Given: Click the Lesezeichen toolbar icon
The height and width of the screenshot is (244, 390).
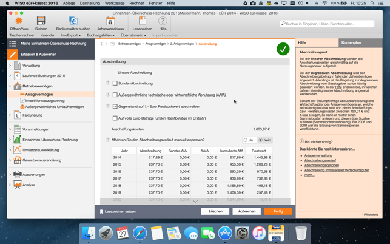Looking at the screenshot, I should pos(143,21).
